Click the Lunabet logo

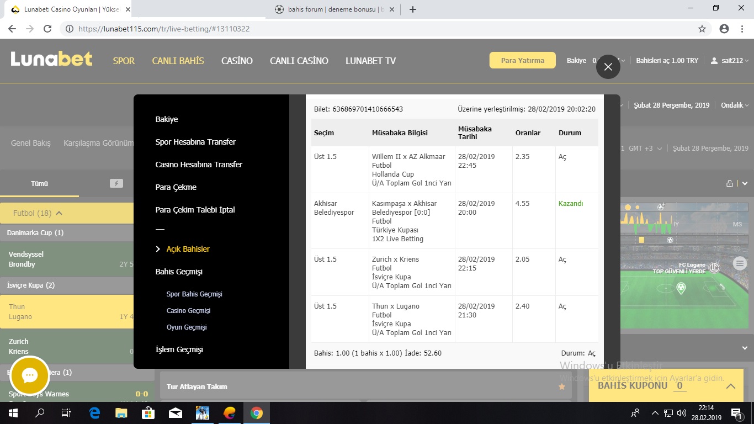51,60
